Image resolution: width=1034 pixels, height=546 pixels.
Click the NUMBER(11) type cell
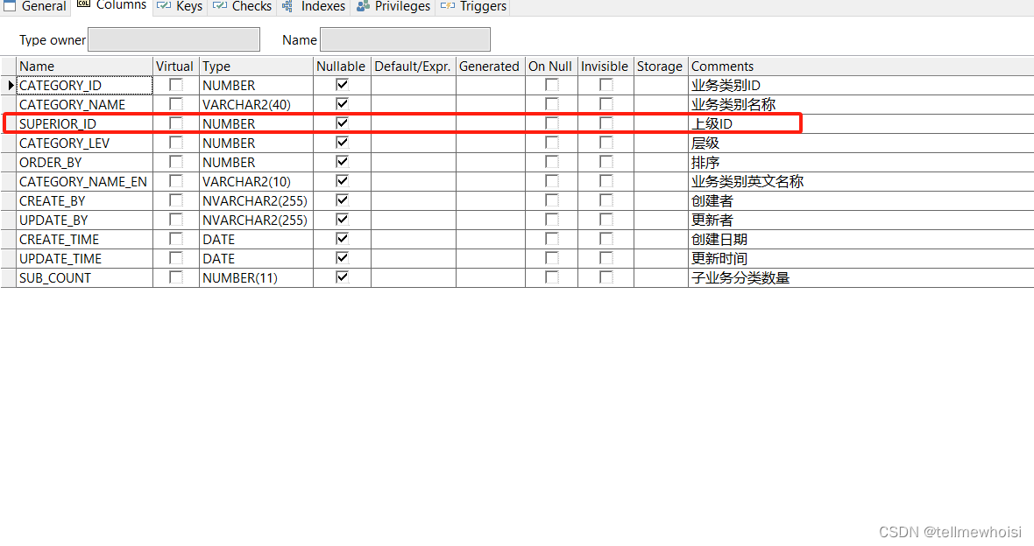pos(256,278)
